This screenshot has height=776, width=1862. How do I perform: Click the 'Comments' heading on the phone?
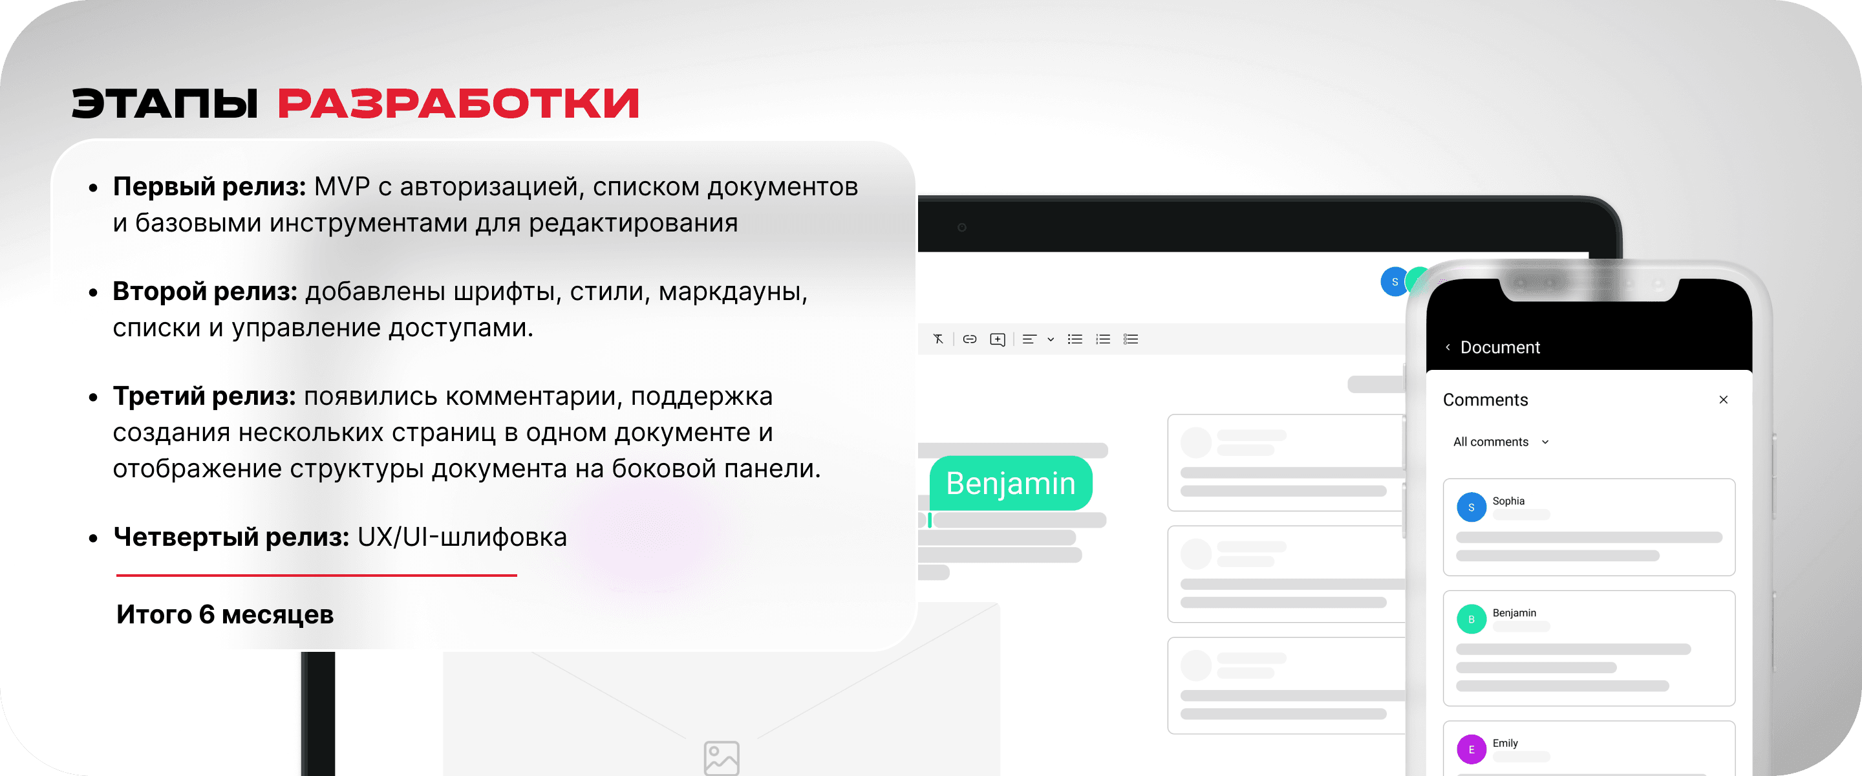(x=1486, y=400)
